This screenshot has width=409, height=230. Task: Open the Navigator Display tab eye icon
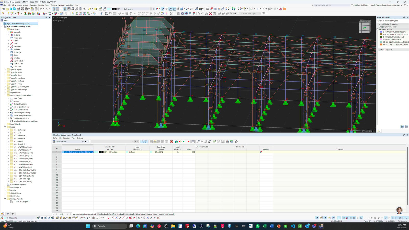(8, 214)
